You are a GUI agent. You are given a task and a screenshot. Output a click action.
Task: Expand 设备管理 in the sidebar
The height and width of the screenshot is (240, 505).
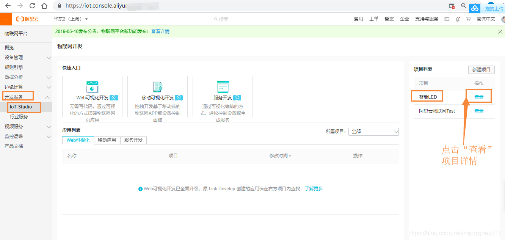tap(49, 58)
